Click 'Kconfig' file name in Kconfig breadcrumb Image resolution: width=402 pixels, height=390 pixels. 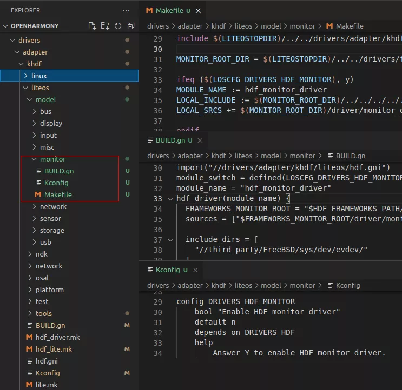(348, 285)
